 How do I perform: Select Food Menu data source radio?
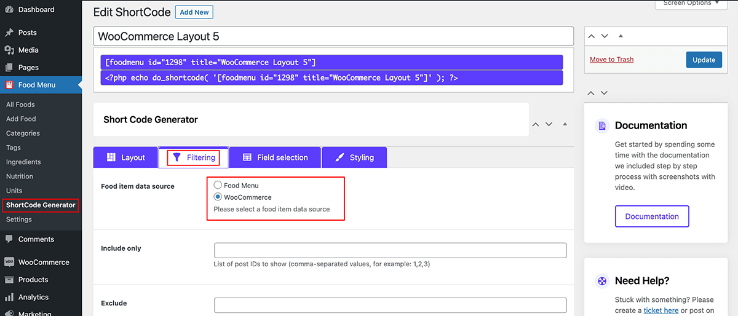pyautogui.click(x=218, y=185)
